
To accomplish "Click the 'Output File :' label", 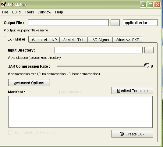I will point(14,23).
